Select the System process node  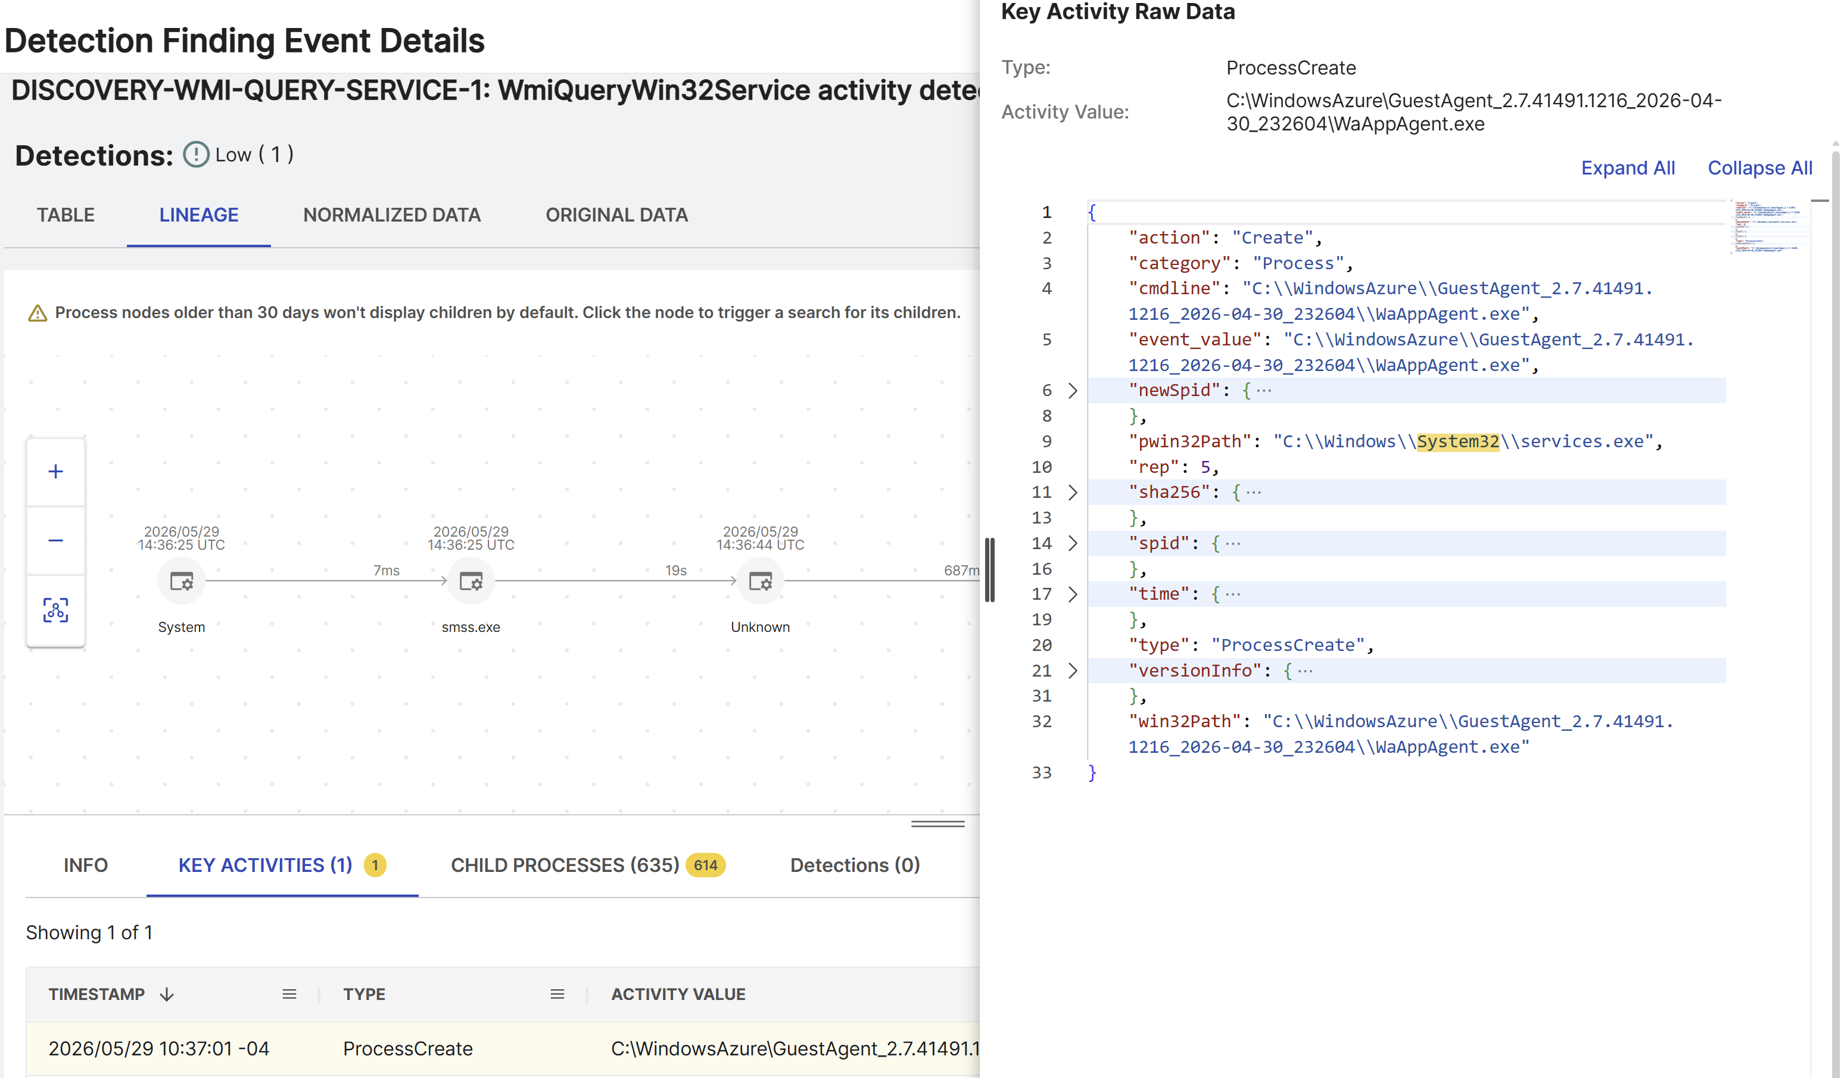coord(182,582)
